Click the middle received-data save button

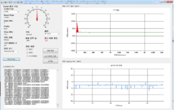[51, 56]
